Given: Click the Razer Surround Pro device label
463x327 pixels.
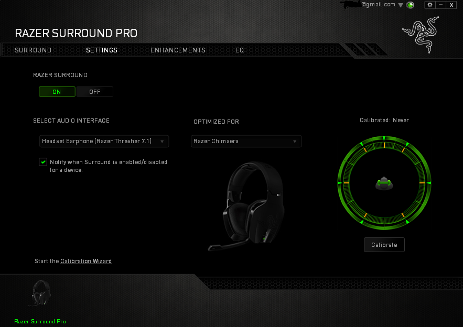Looking at the screenshot, I should pos(40,321).
